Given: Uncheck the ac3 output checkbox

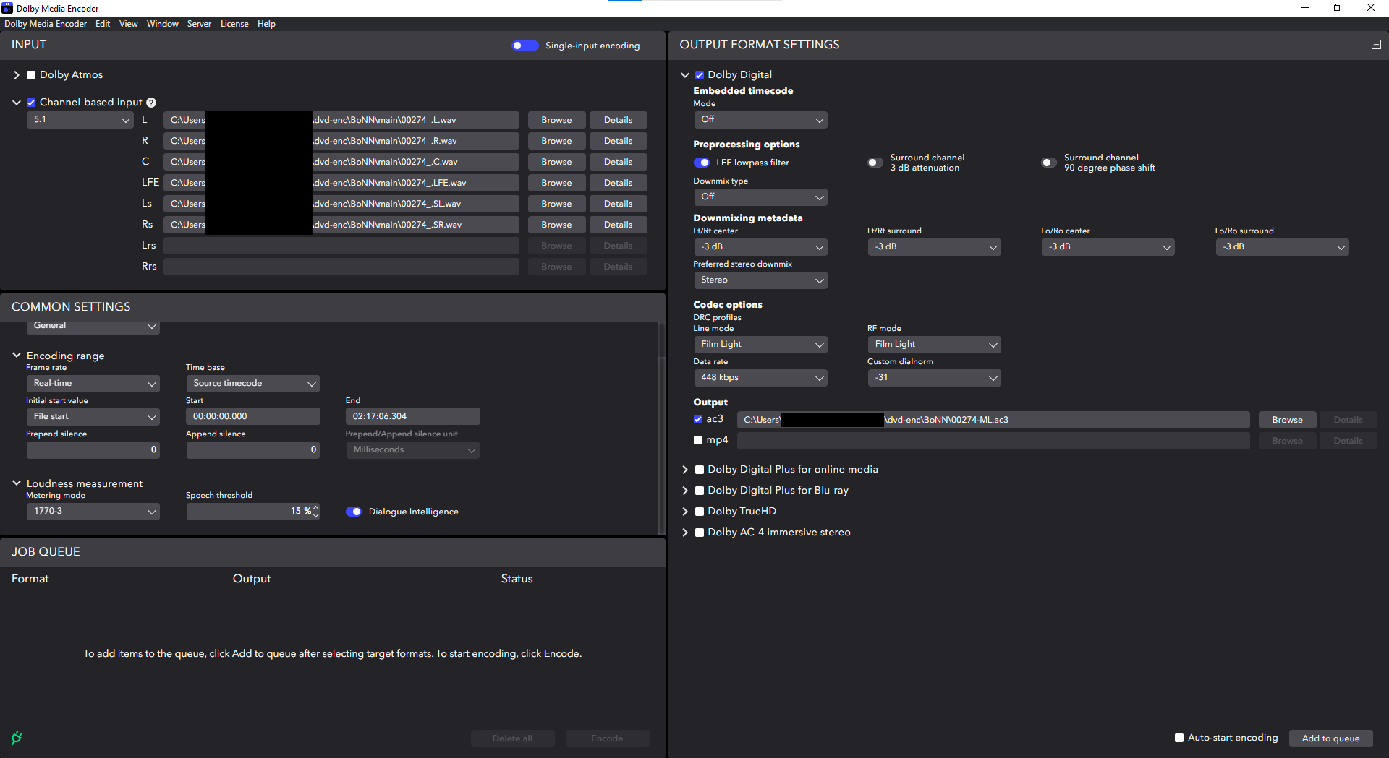Looking at the screenshot, I should [x=698, y=419].
